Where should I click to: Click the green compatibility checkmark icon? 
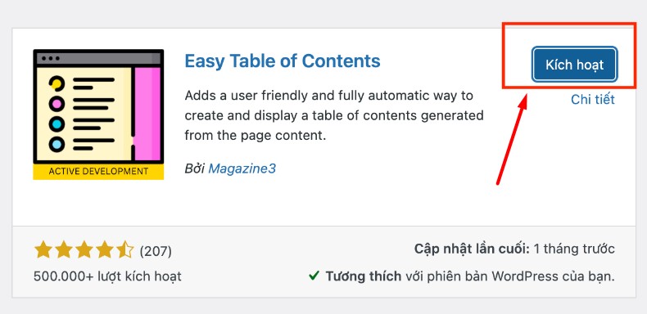tap(314, 276)
